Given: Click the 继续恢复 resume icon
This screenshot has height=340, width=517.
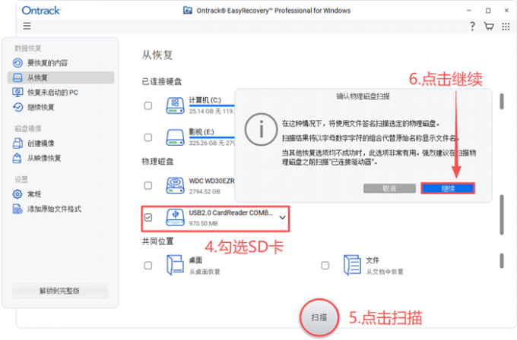Looking at the screenshot, I should (17, 107).
